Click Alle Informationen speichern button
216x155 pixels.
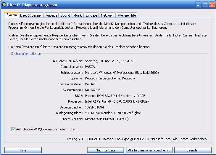149,150
